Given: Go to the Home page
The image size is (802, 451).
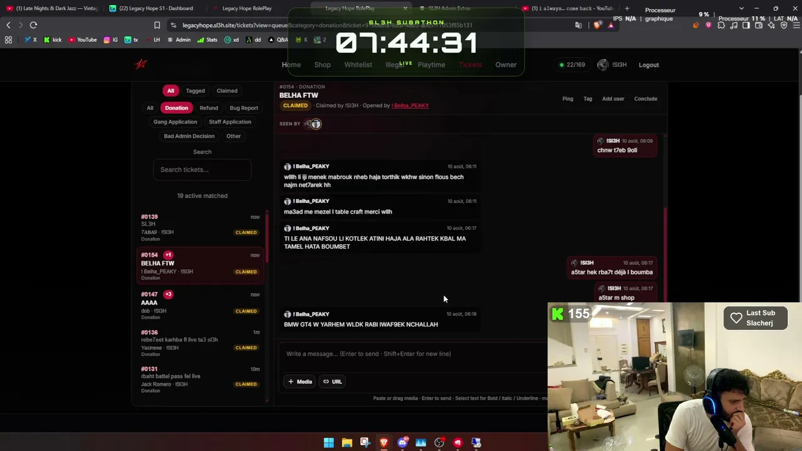Looking at the screenshot, I should click(x=291, y=65).
